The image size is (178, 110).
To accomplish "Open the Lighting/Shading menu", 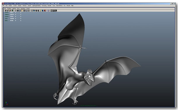I will pos(36,6).
